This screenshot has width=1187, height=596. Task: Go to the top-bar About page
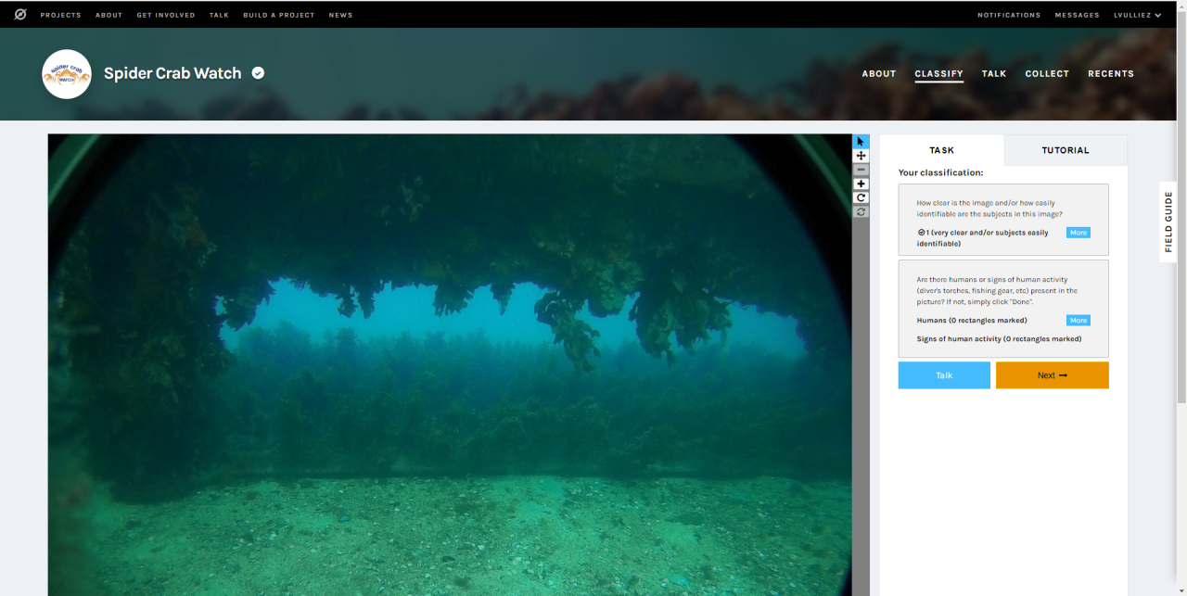pyautogui.click(x=108, y=15)
